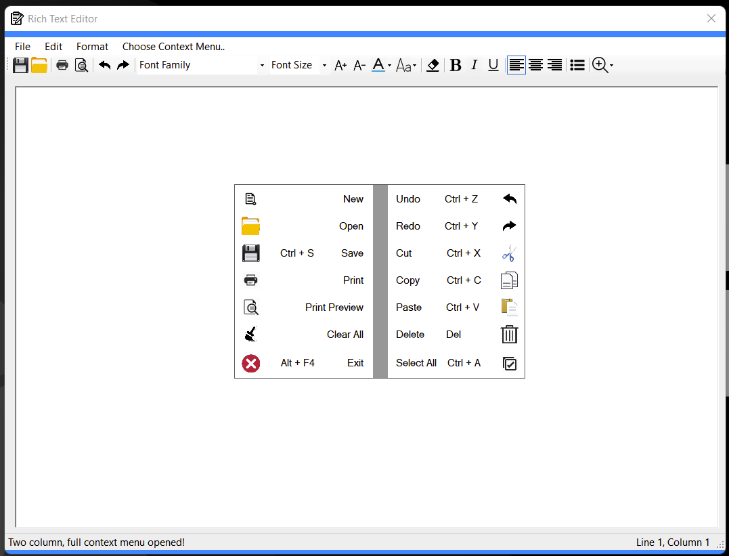This screenshot has height=556, width=729.
Task: Expand the Font Family dropdown
Action: click(x=262, y=66)
